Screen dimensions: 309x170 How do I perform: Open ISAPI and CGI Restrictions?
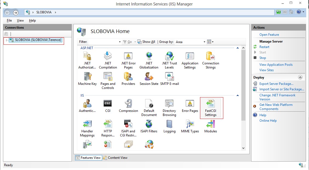(128, 128)
